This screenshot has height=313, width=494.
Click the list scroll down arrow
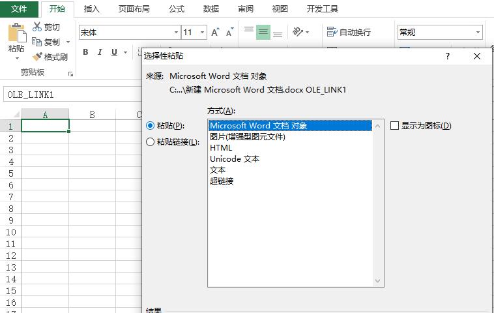click(x=378, y=280)
